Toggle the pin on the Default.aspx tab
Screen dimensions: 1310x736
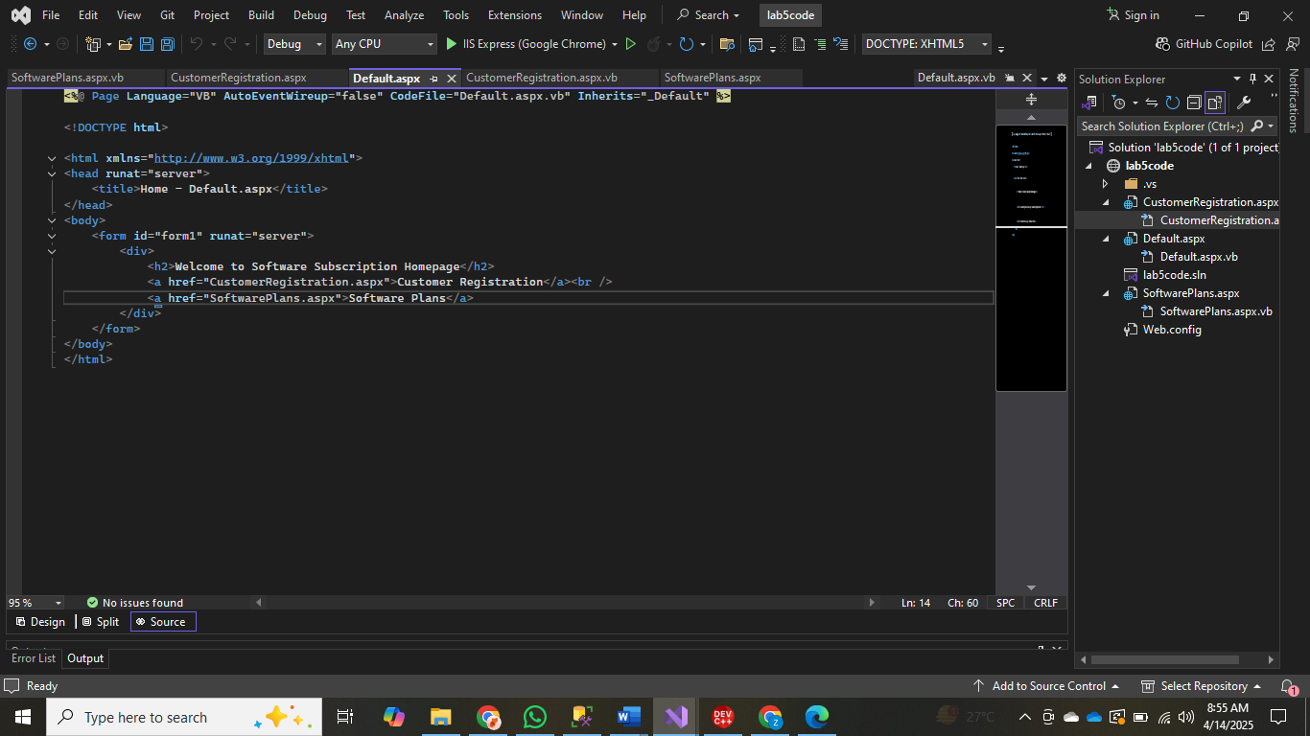[433, 79]
